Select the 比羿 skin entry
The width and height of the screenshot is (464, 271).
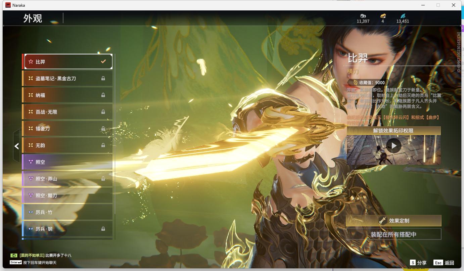click(68, 61)
